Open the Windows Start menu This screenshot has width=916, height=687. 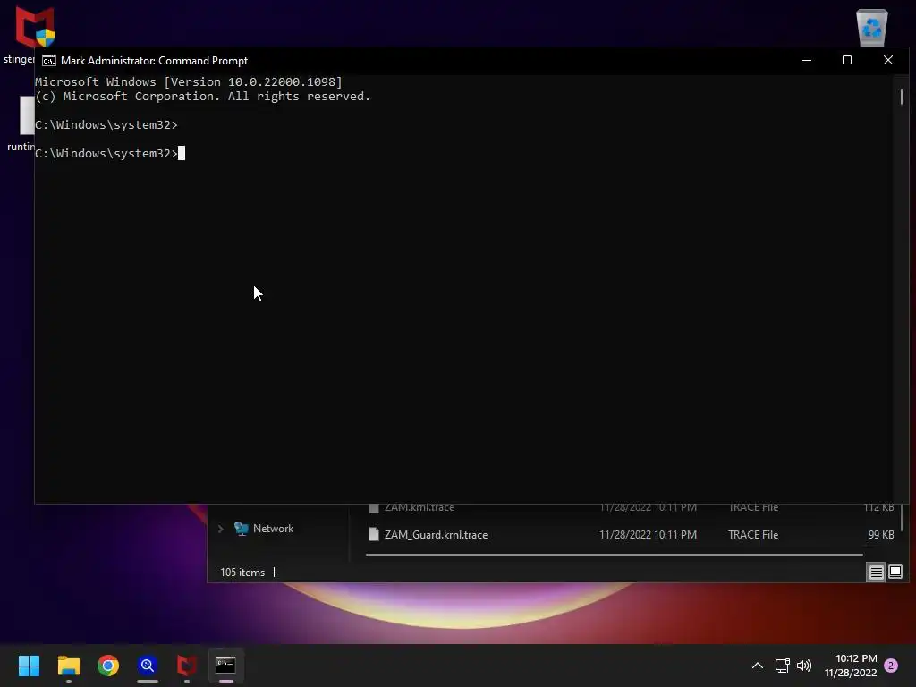coord(29,666)
